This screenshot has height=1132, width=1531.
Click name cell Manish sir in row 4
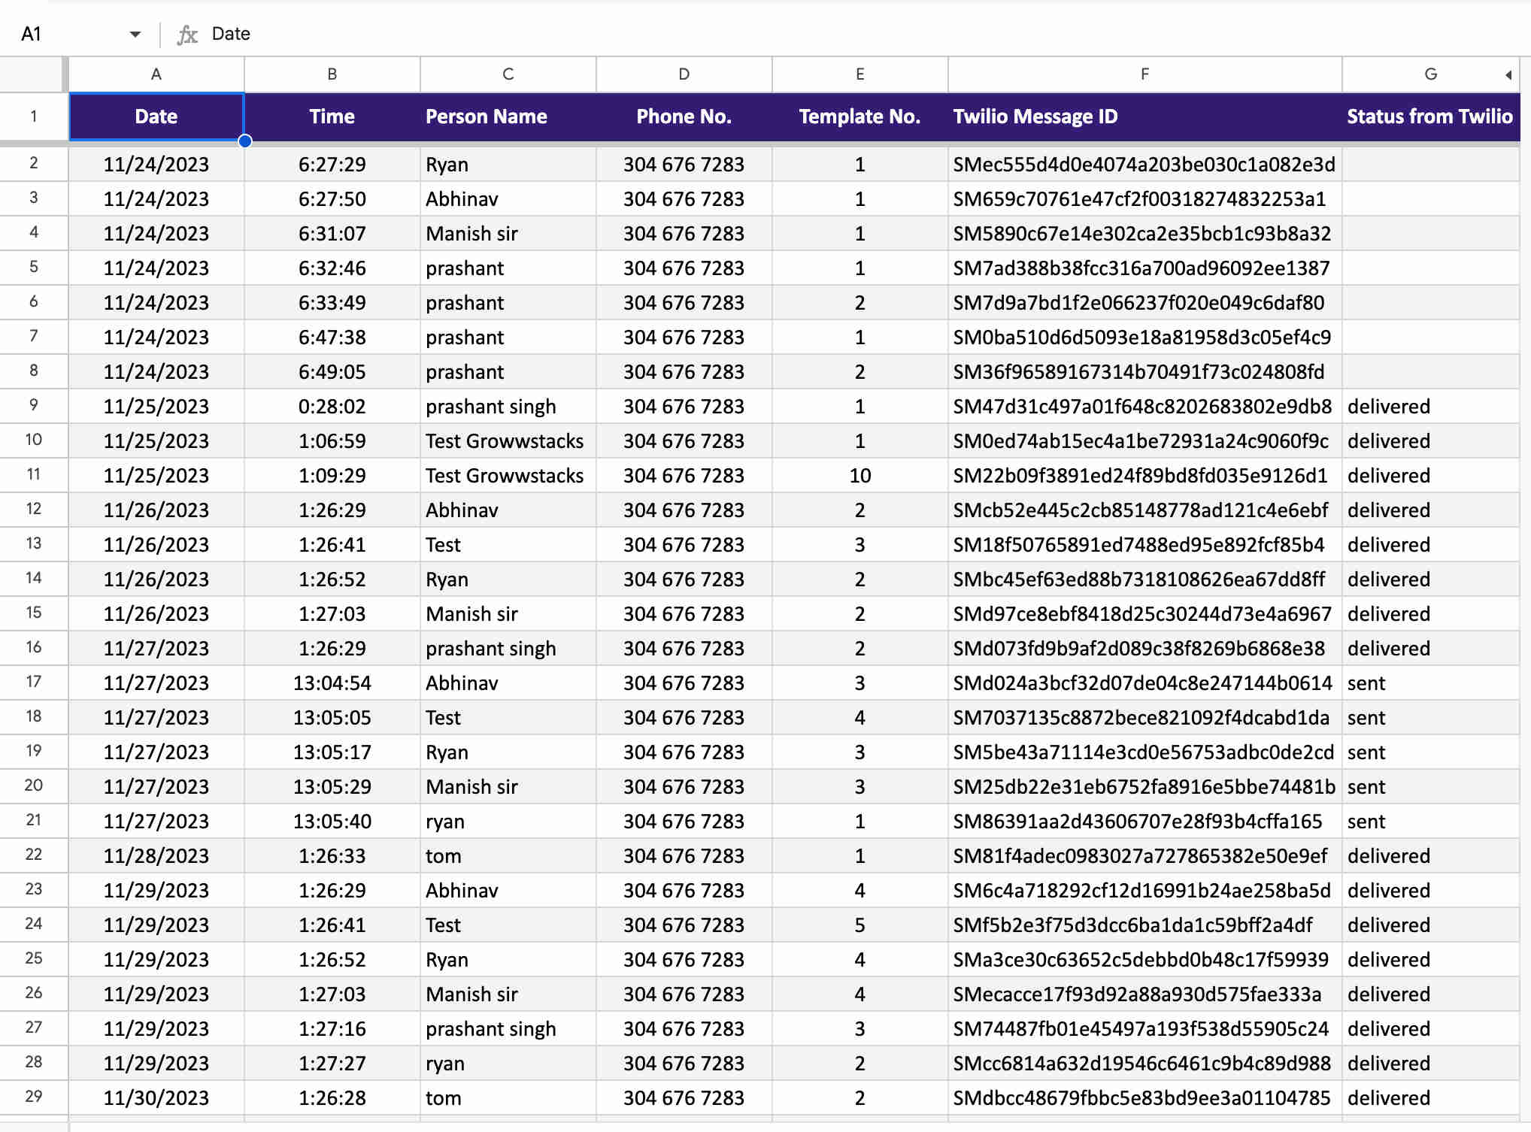tap(508, 234)
